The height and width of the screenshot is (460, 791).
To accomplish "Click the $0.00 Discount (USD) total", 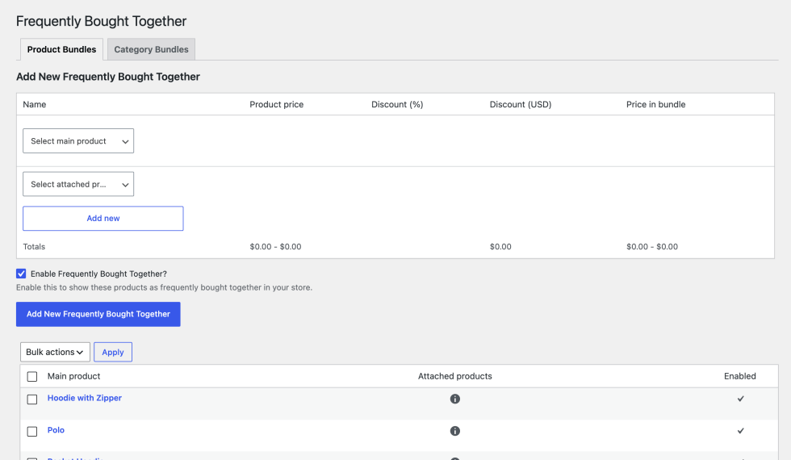I will 500,247.
